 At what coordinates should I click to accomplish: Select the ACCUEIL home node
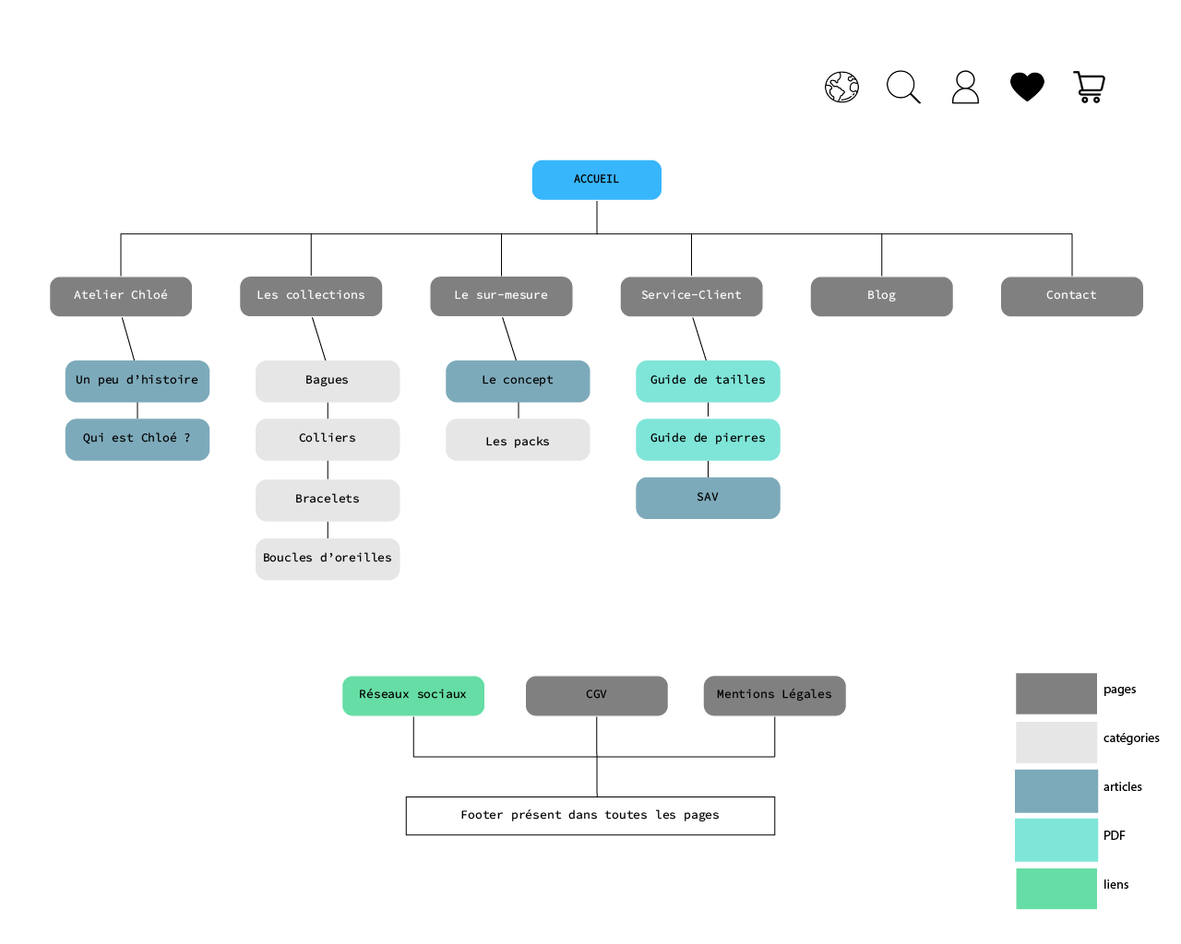596,180
